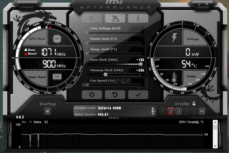The image size is (229, 153).
Task: Click the lightning bolt voltage icon
Action: coord(174,38)
